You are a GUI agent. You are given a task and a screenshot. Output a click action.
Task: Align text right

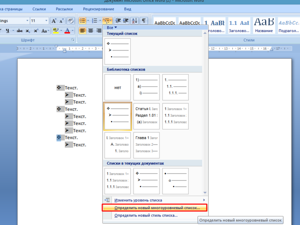[x=99, y=30]
